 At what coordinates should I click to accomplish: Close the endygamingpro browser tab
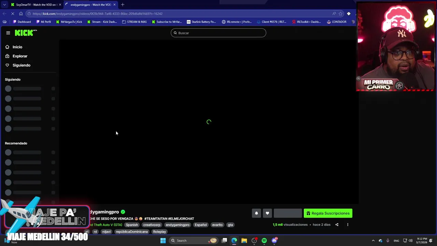114,4
